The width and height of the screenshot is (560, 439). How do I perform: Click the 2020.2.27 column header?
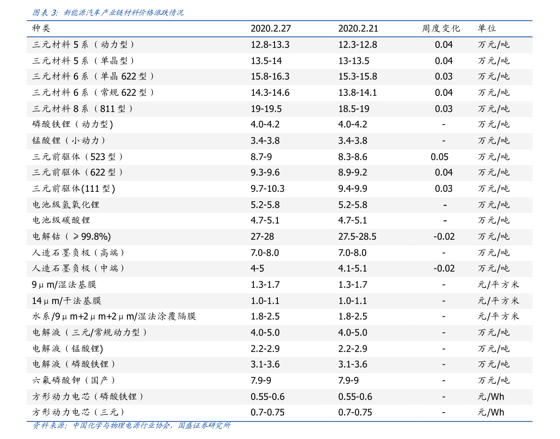tap(270, 28)
